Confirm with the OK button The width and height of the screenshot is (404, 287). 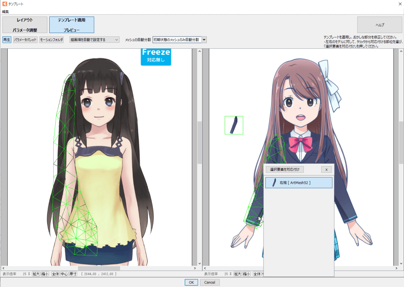[x=191, y=283]
